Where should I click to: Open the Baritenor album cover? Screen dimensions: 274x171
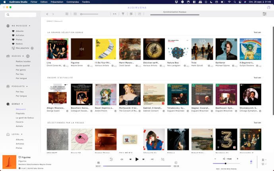click(x=226, y=49)
